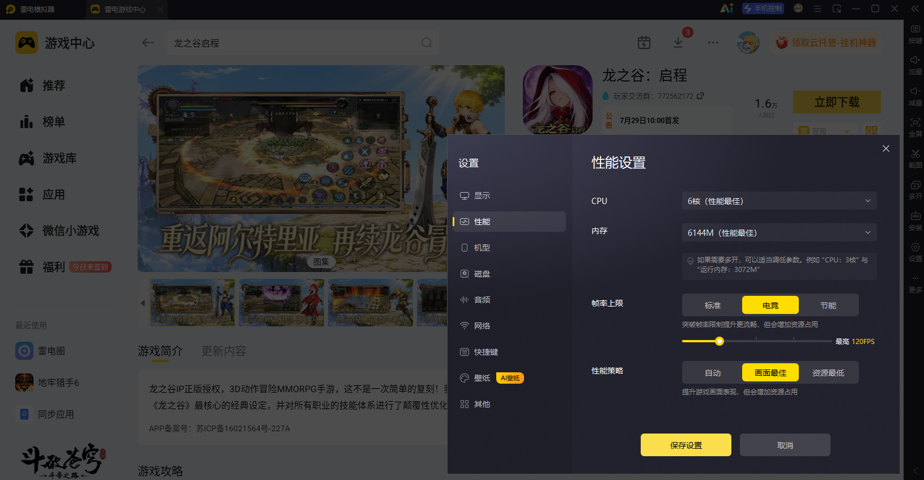
Task: Click the 手机控制 button in title bar
Action: (x=763, y=9)
